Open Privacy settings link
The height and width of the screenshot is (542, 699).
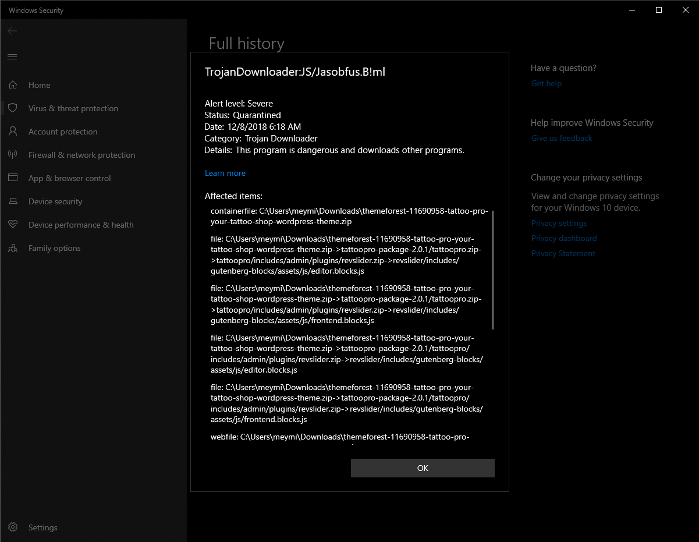point(559,223)
